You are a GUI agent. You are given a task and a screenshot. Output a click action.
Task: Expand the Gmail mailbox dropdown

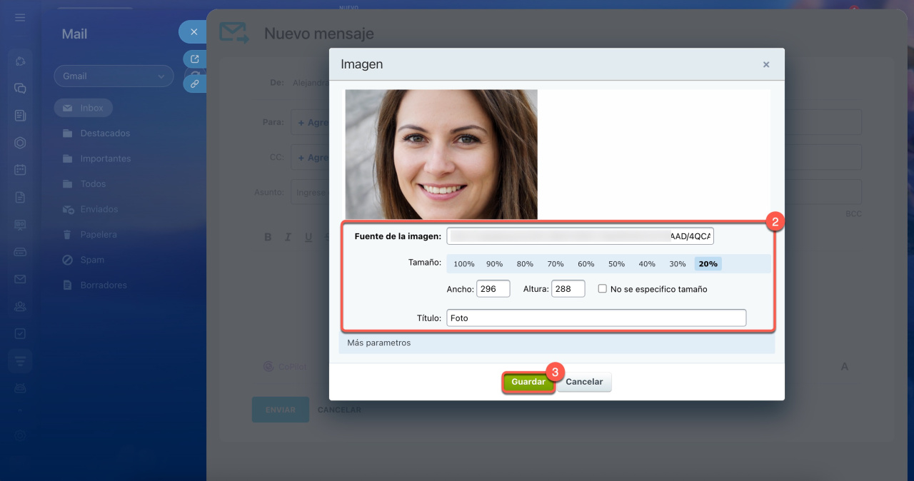coord(114,76)
